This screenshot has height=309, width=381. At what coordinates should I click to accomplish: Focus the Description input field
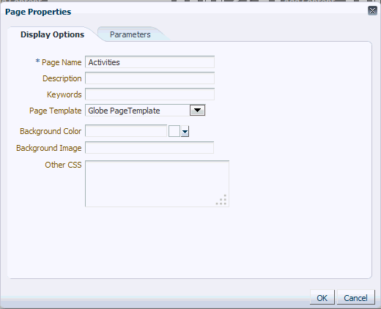click(x=149, y=78)
